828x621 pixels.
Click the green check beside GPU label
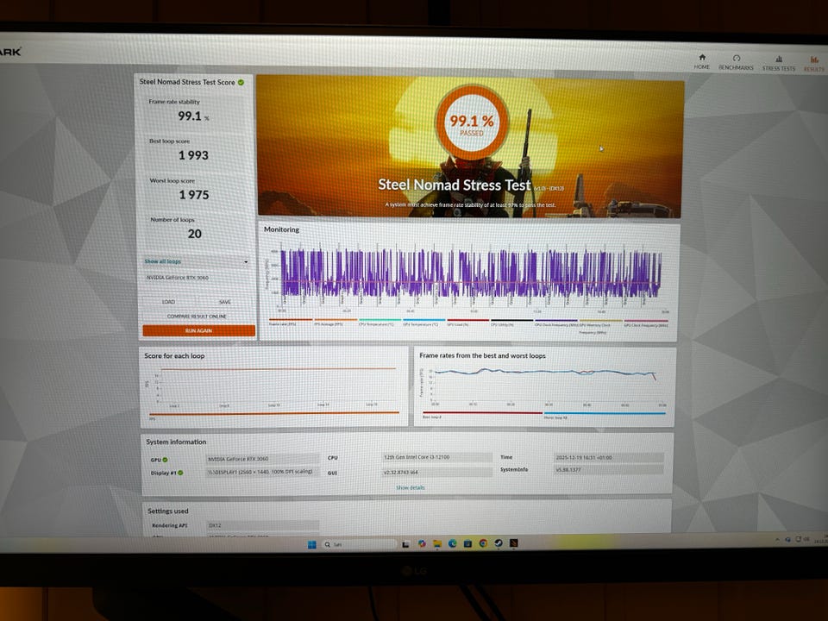pos(166,460)
